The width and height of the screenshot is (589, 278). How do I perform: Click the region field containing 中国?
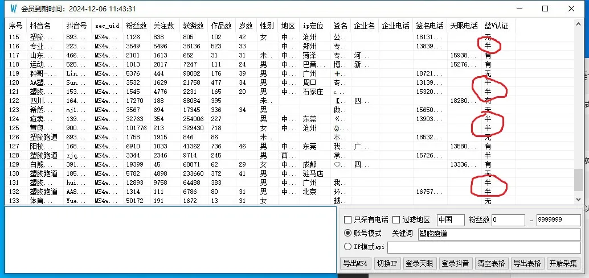450,220
